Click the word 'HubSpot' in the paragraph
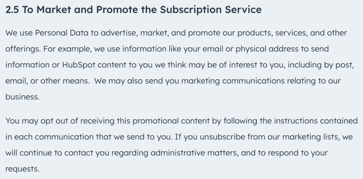Viewport: 363px width, 179px height. 79,65
